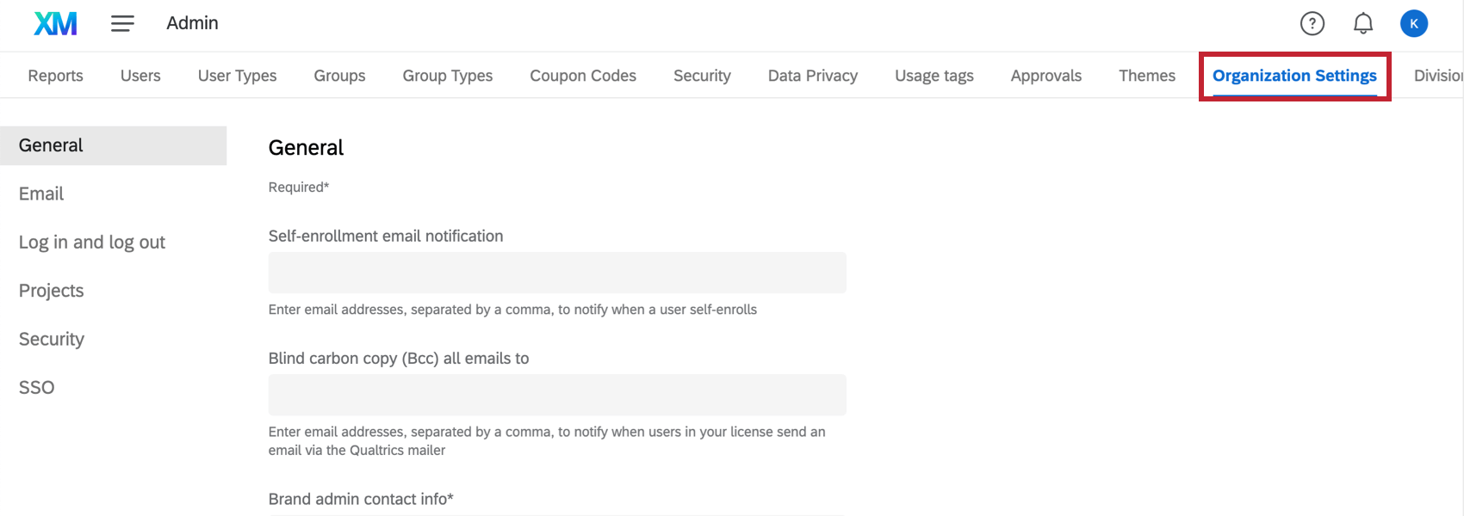This screenshot has width=1464, height=516.
Task: Switch to the Groups tab
Action: tap(339, 76)
